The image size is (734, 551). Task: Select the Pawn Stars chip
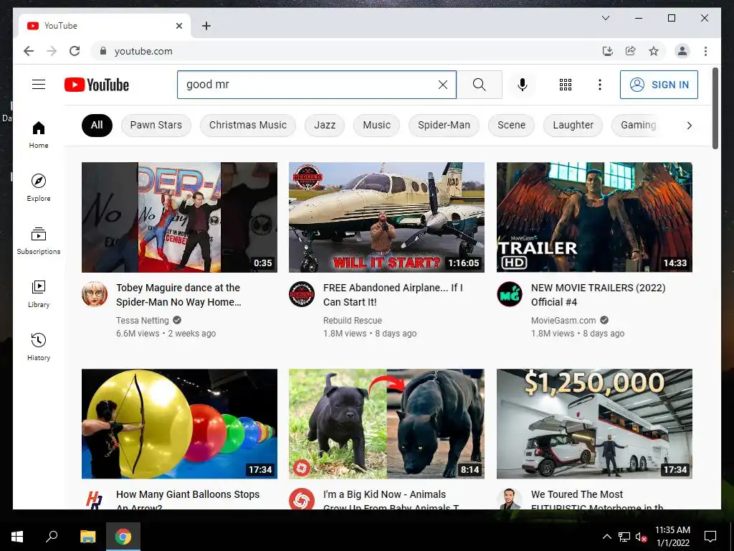click(x=156, y=125)
